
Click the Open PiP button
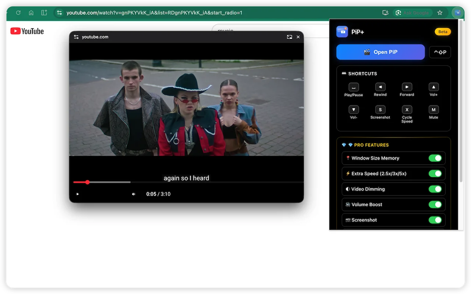pos(380,52)
